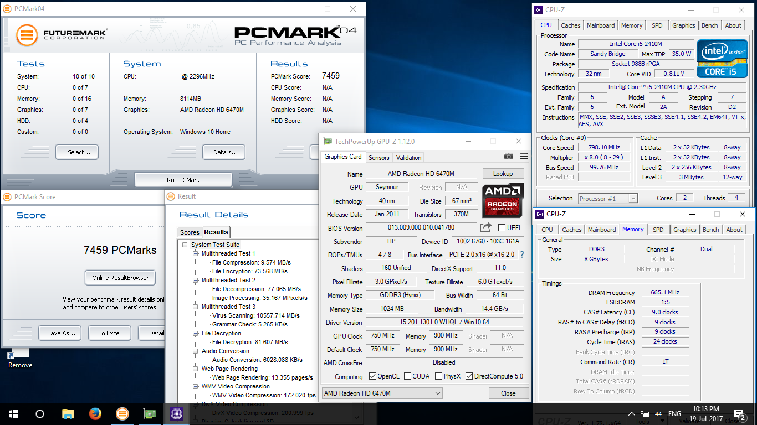Switch to PCMark via its taskbar icon
This screenshot has height=425, width=757.
tap(122, 413)
